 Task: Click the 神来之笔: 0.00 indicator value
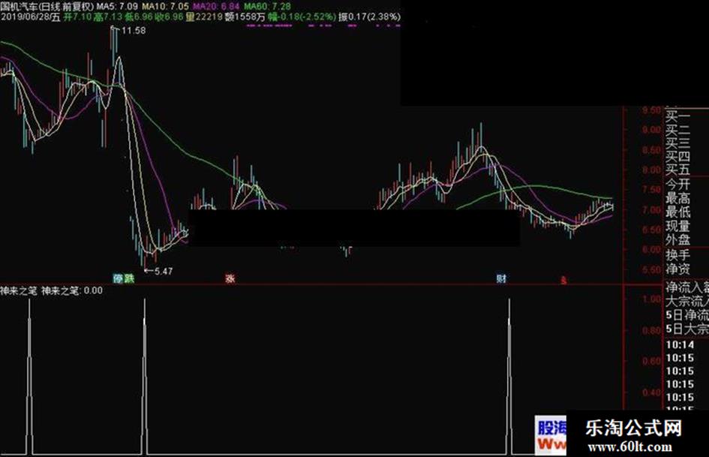[x=72, y=290]
